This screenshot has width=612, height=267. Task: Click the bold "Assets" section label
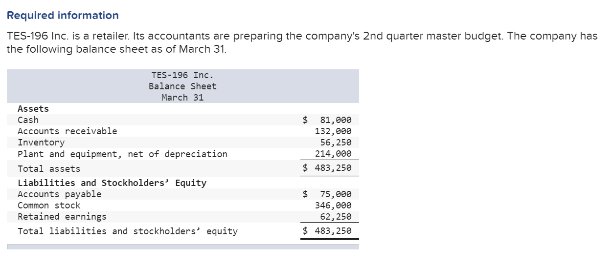click(x=33, y=109)
